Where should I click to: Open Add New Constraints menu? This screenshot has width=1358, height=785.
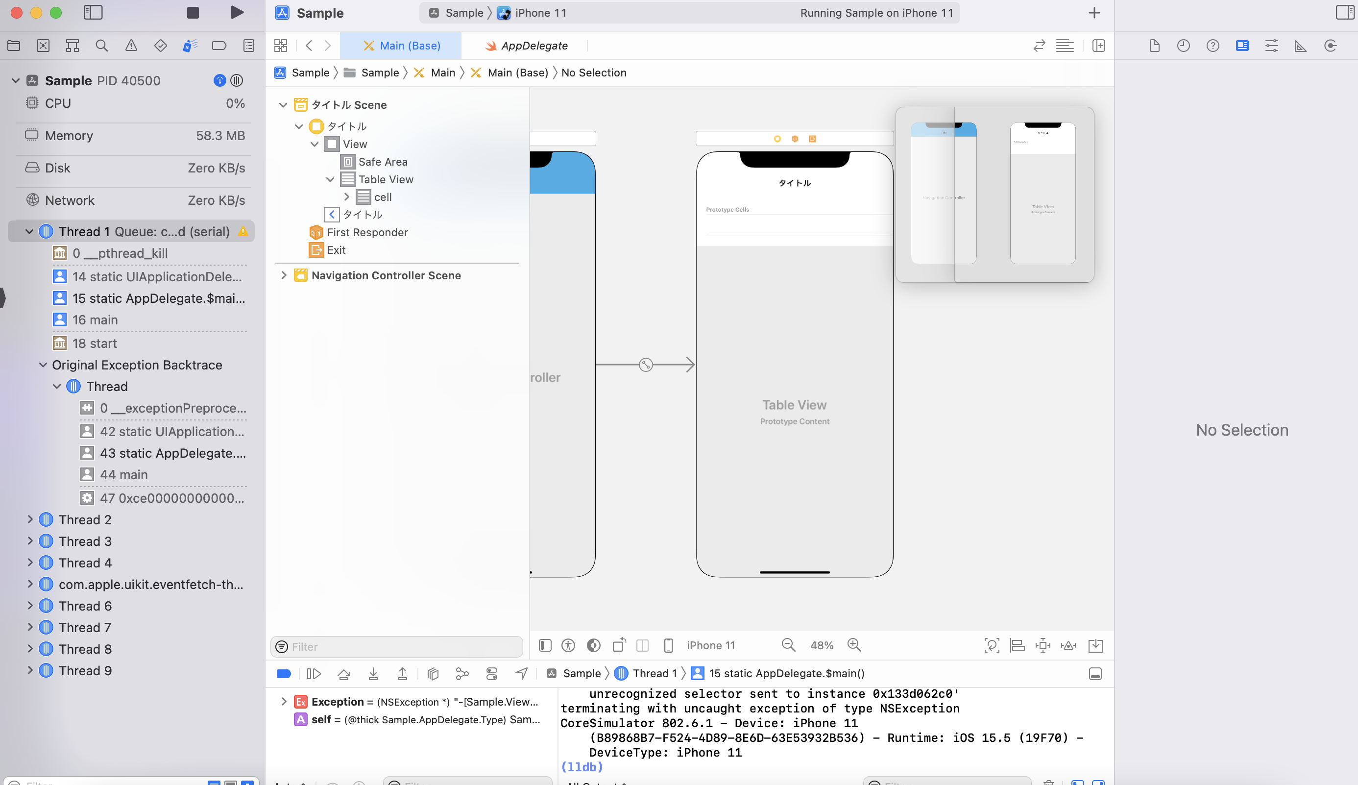click(1043, 645)
